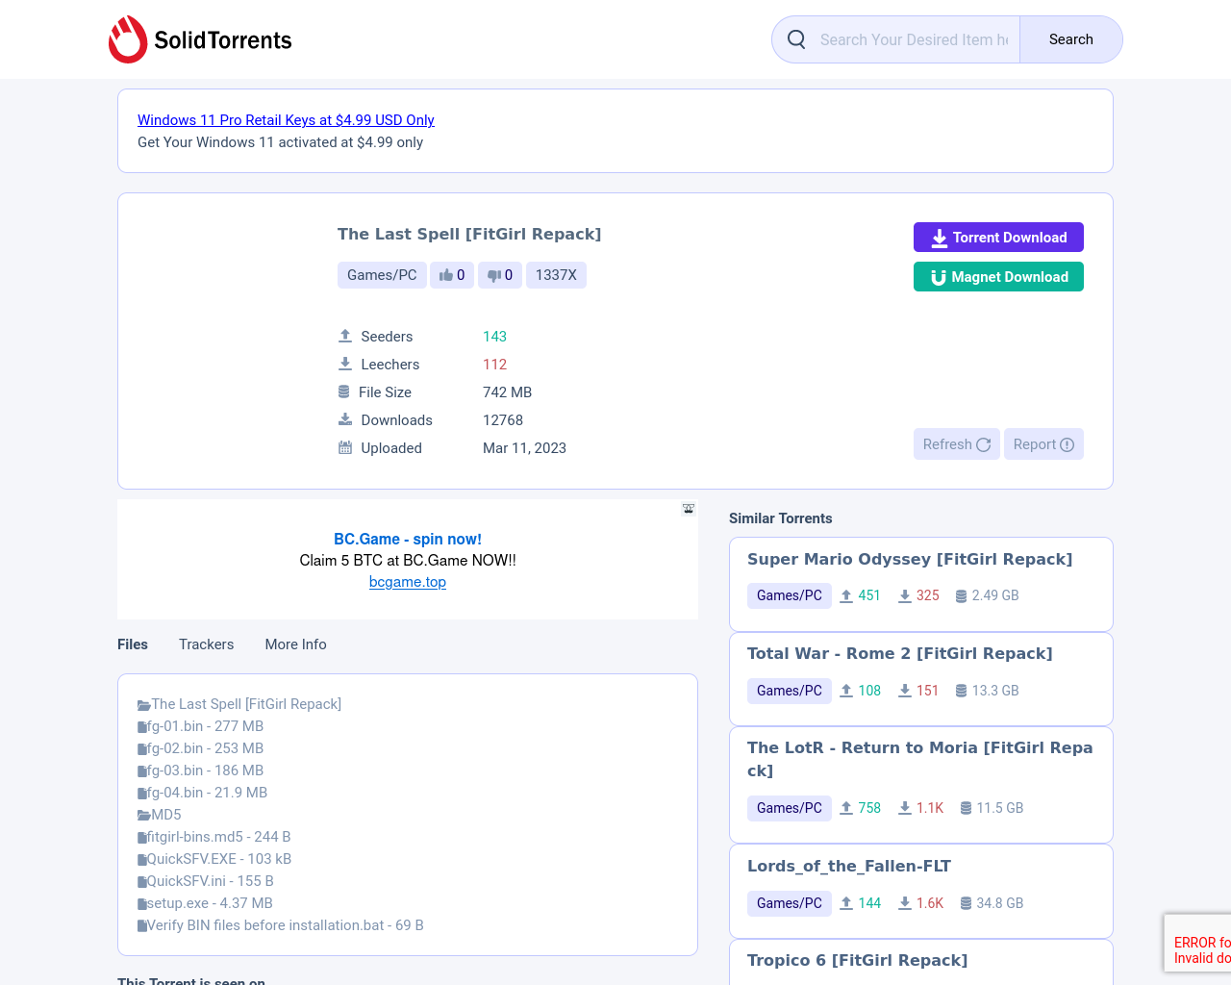Click file icon beside fg-01.bin
This screenshot has width=1231, height=985.
click(x=142, y=727)
